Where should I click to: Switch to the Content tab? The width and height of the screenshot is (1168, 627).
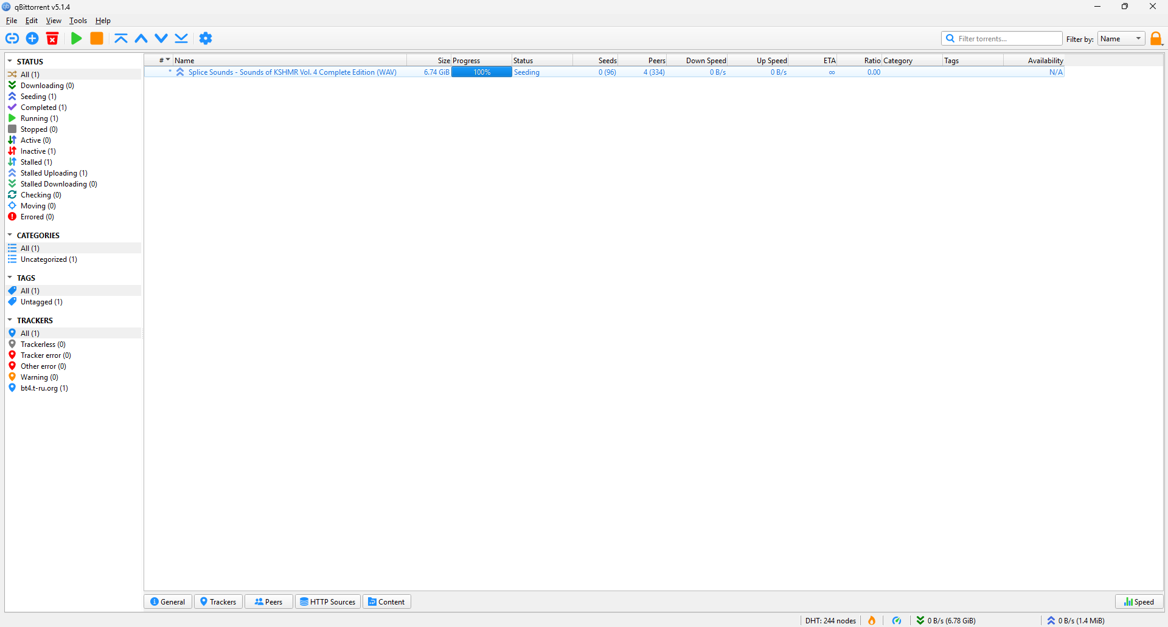(387, 601)
